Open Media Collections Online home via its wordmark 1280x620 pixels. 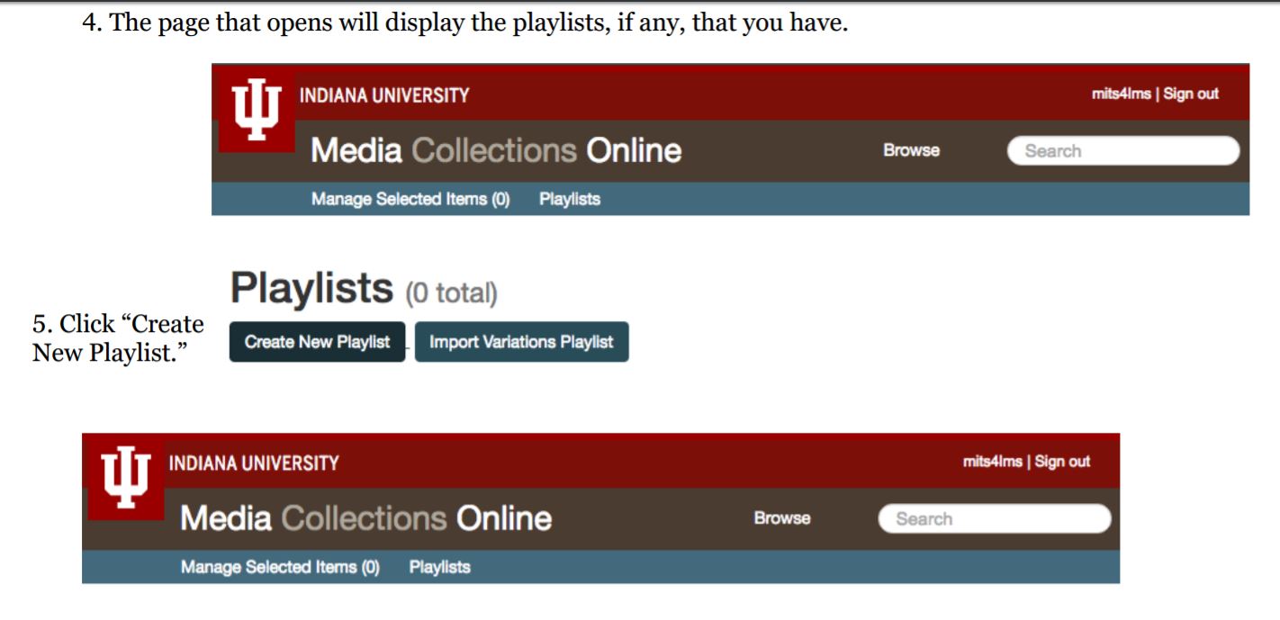point(496,149)
